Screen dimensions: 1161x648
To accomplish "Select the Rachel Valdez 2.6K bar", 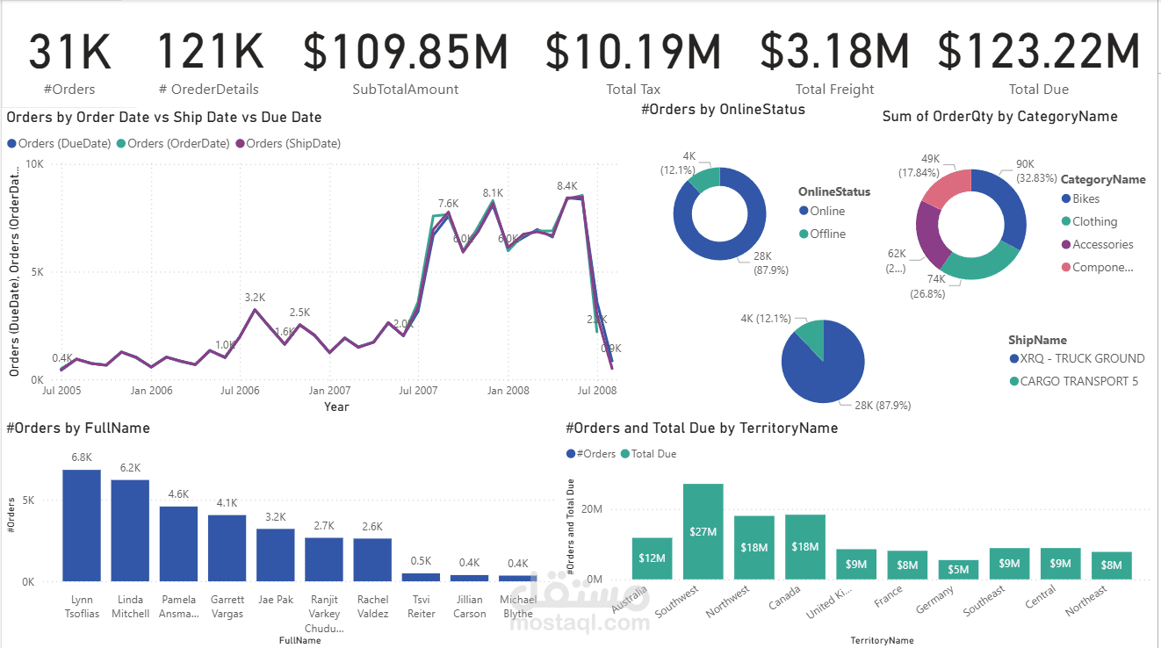I will [372, 560].
